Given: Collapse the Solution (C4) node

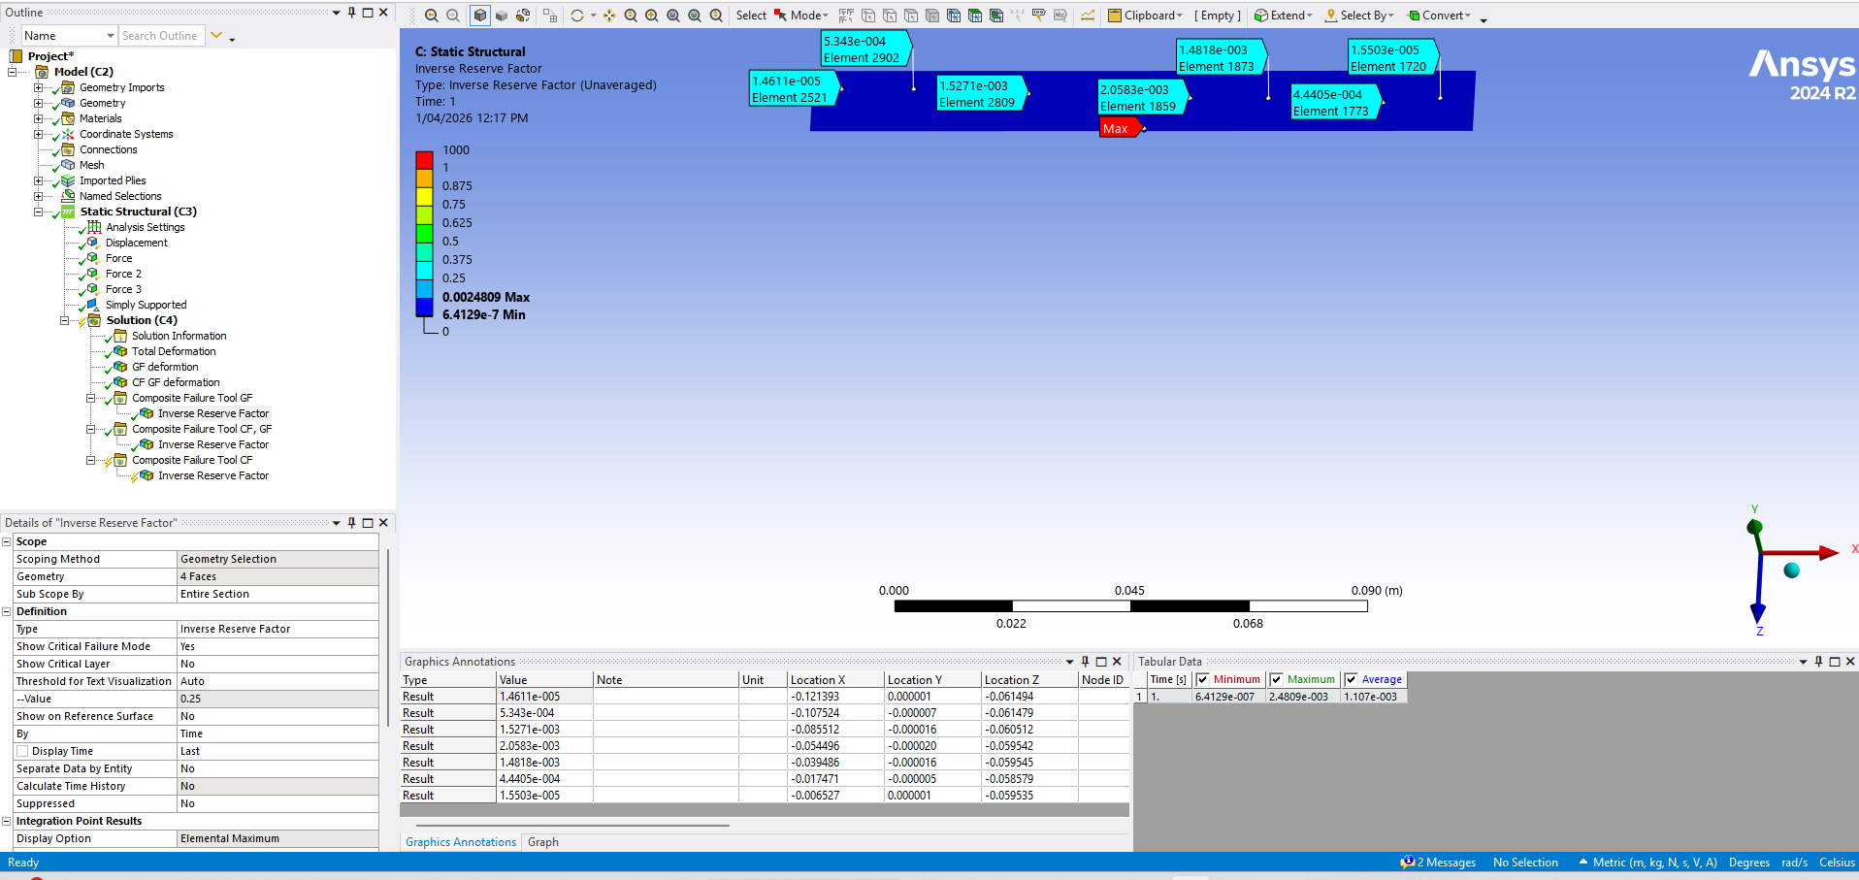Looking at the screenshot, I should pos(65,320).
